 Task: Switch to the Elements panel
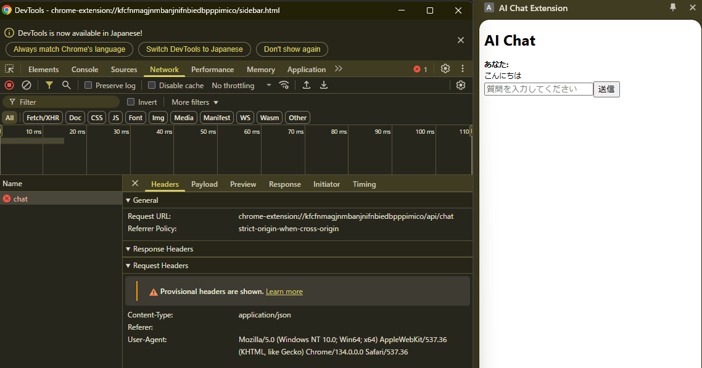(43, 69)
